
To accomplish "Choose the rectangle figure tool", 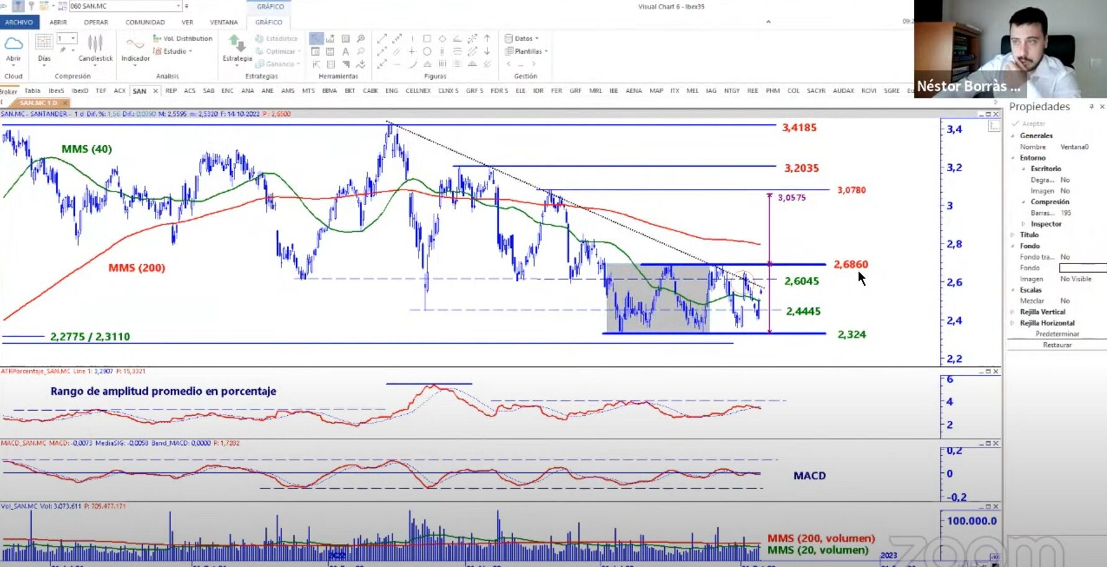I will (427, 38).
